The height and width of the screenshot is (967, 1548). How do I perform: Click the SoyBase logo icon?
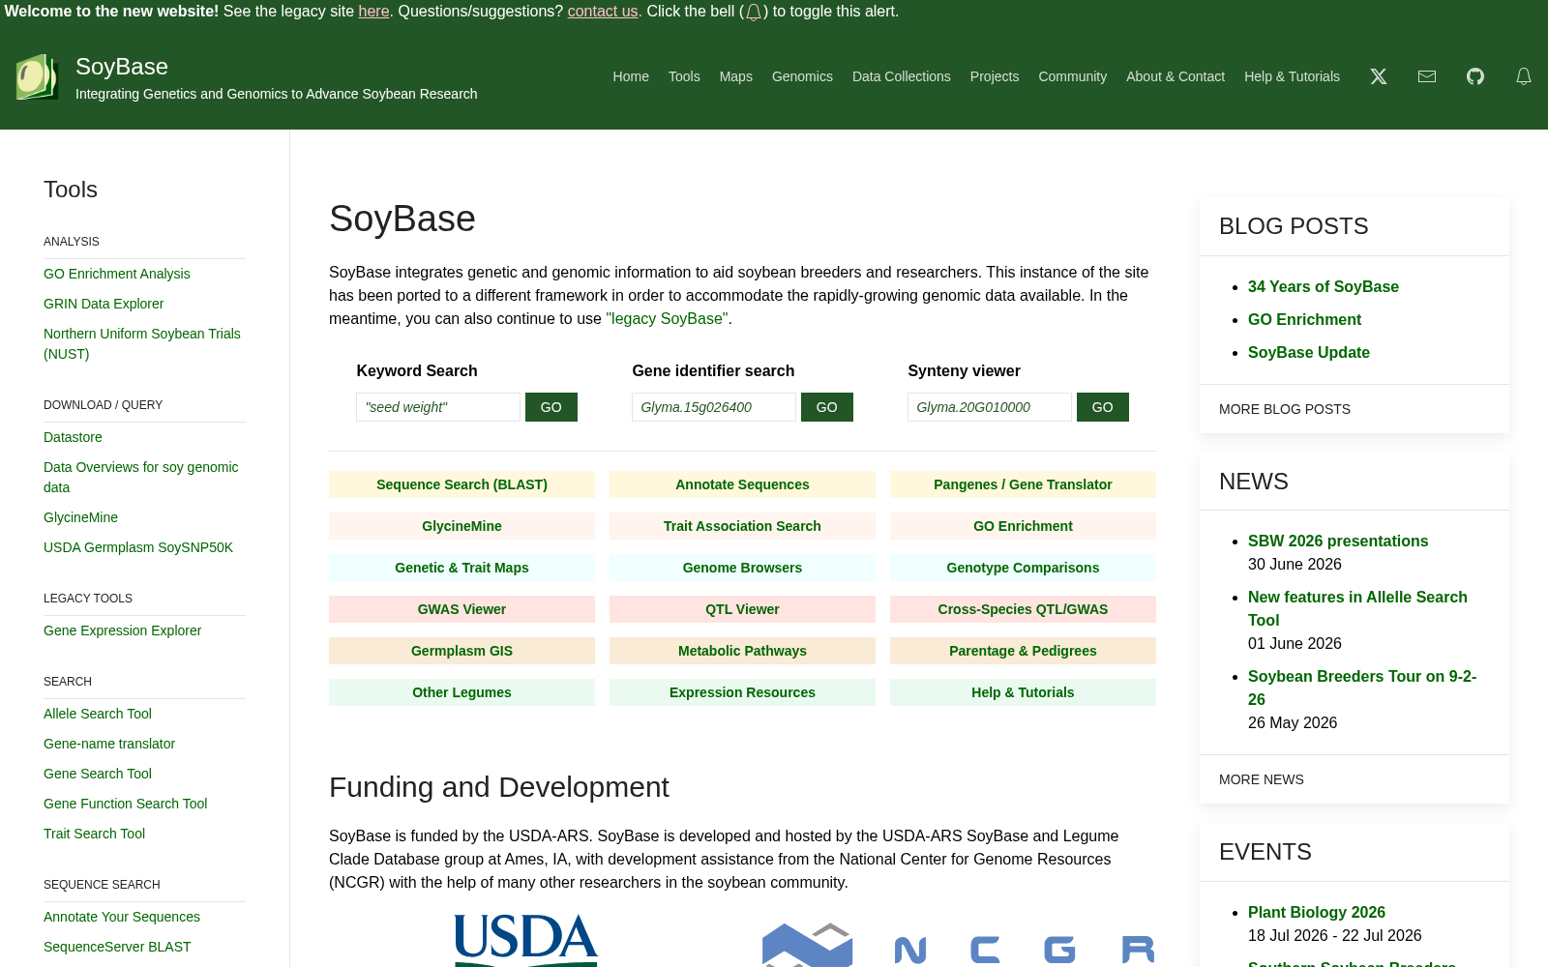[x=37, y=76]
